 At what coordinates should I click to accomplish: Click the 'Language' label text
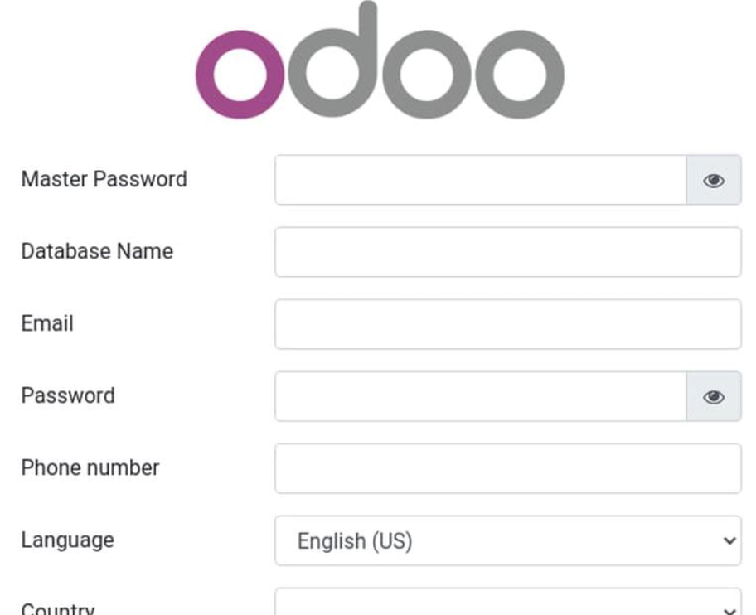(67, 540)
